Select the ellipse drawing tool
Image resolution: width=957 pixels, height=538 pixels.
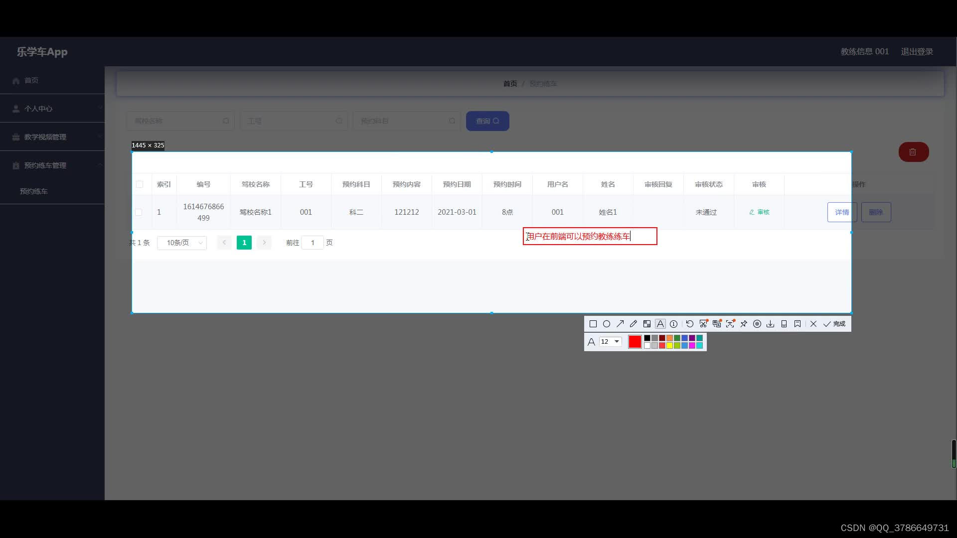tap(607, 324)
